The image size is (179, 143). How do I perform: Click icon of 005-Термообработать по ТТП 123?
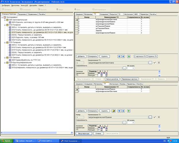pos(10,60)
